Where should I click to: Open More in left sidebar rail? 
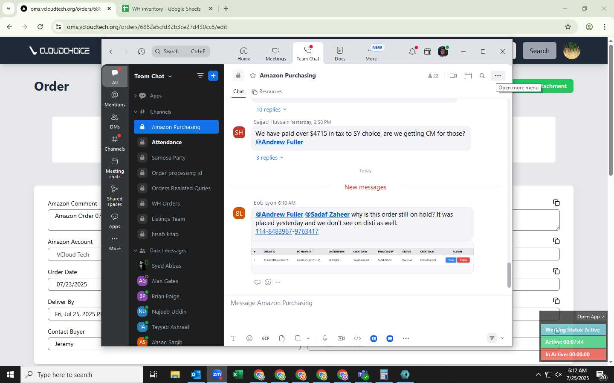pyautogui.click(x=115, y=243)
